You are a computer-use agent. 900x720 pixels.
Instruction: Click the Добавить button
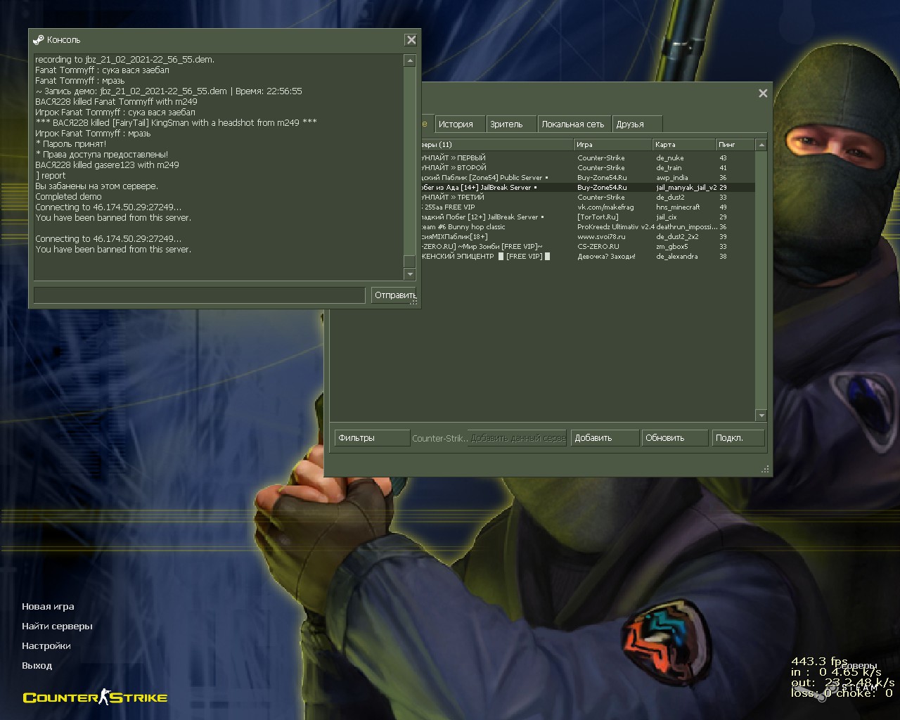[x=605, y=438]
